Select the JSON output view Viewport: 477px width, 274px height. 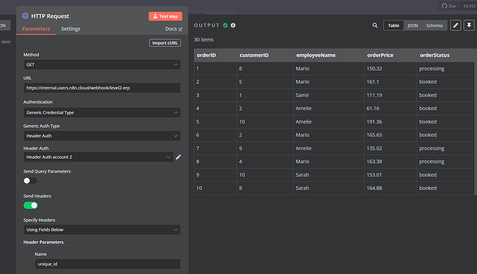tap(413, 26)
